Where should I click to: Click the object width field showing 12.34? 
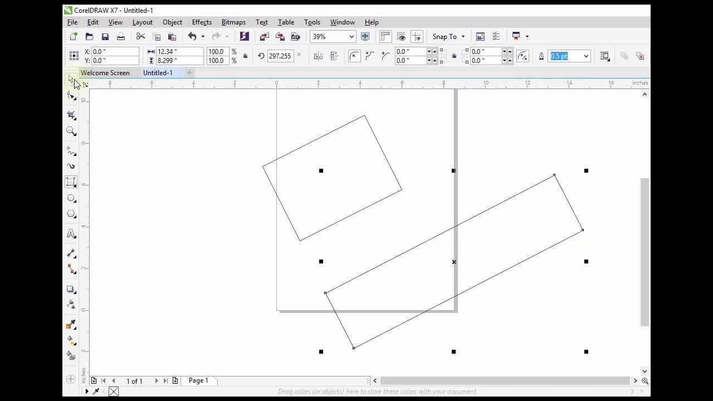[179, 52]
